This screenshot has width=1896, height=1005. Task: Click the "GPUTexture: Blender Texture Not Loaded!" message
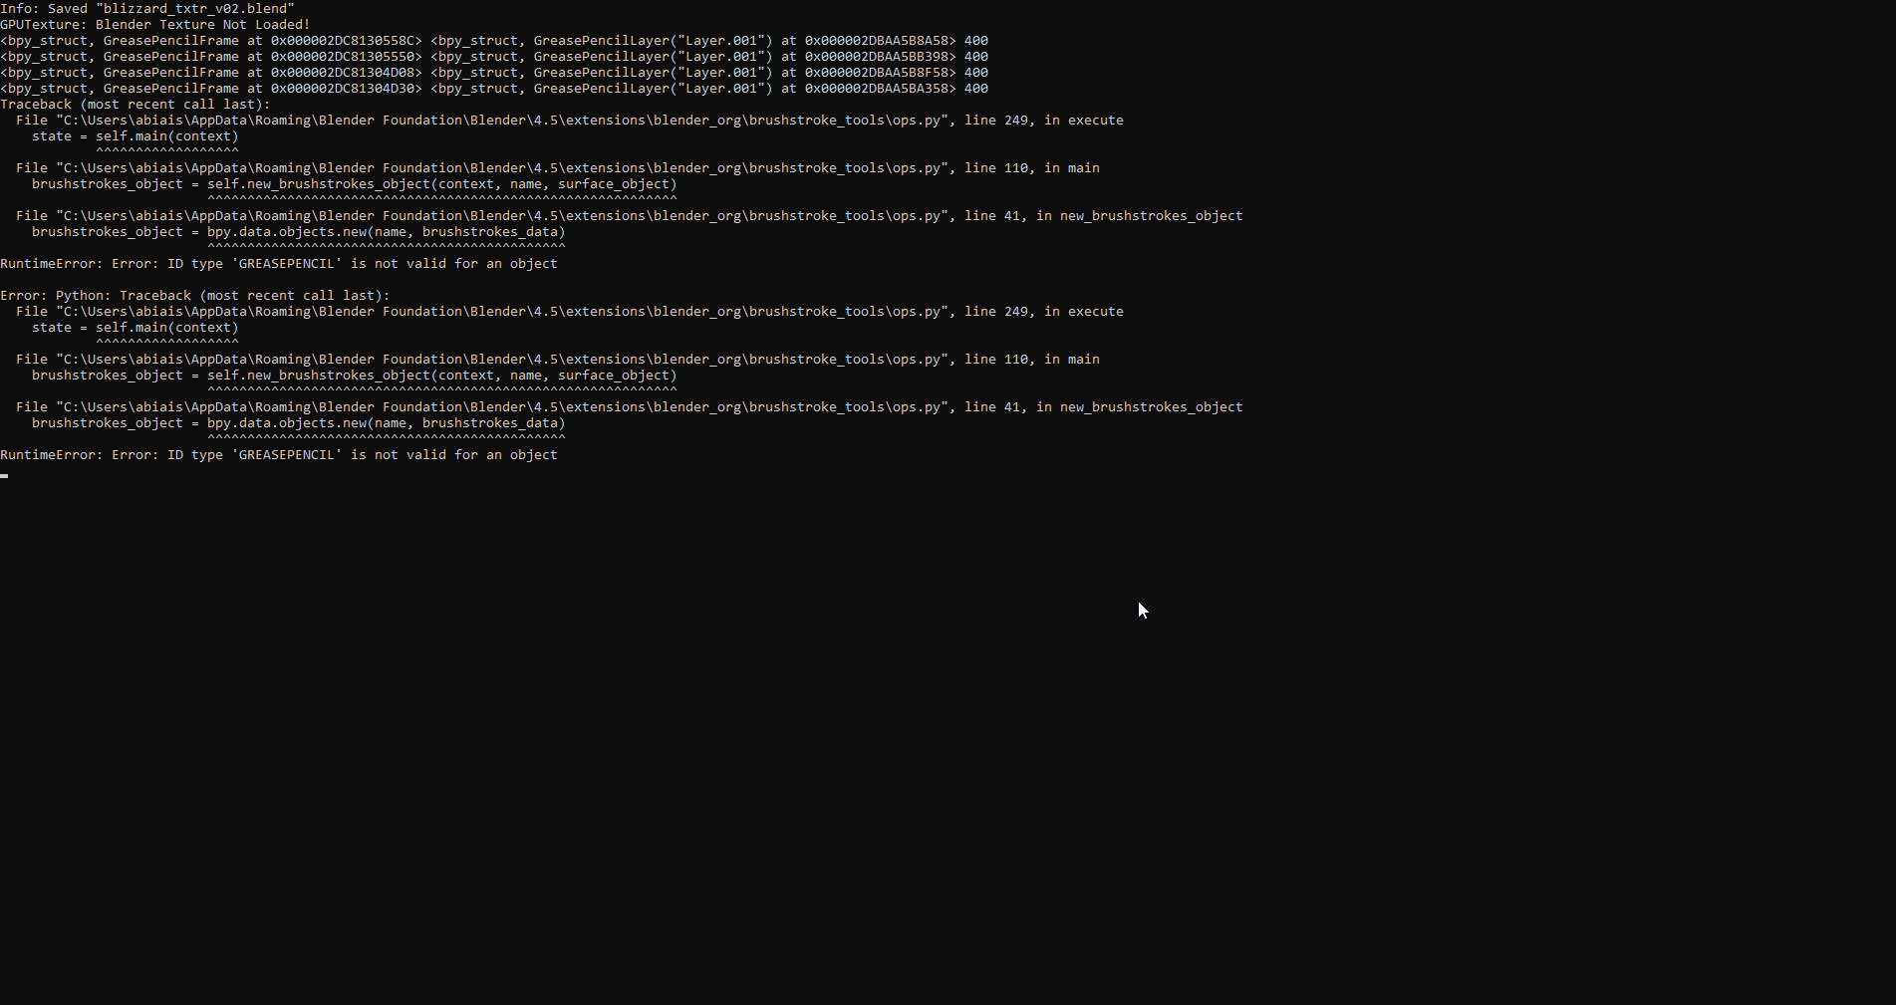point(154,25)
